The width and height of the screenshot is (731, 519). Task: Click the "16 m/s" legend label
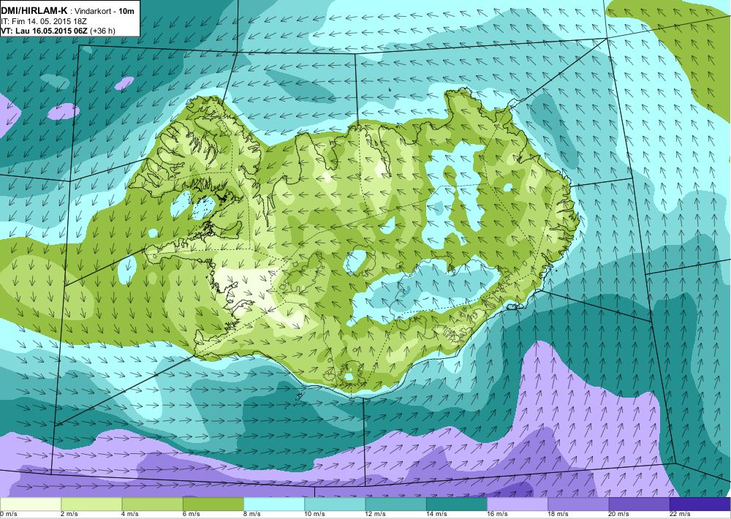tap(497, 514)
